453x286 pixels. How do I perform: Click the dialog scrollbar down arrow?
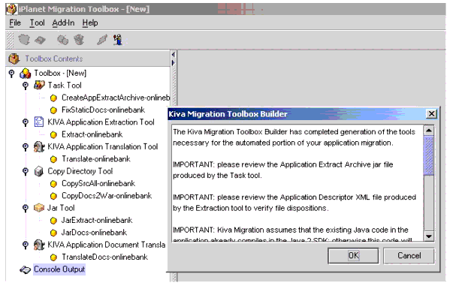pos(429,236)
